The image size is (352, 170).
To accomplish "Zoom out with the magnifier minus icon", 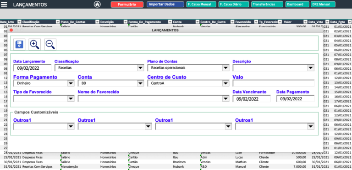I will tap(50, 44).
